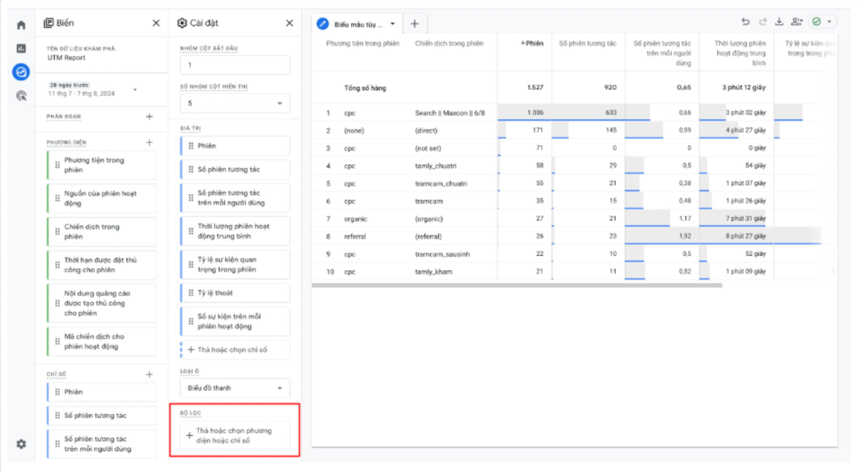Image resolution: width=858 pixels, height=472 pixels.
Task: Click the (direct) campaign cell
Action: tap(426, 131)
